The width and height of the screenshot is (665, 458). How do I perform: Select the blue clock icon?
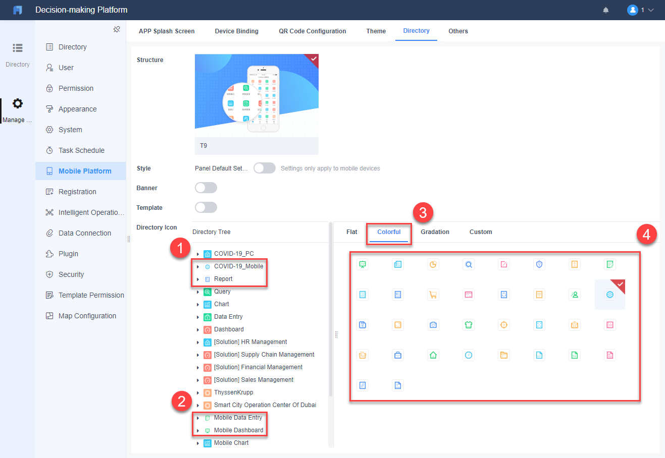[x=469, y=355]
